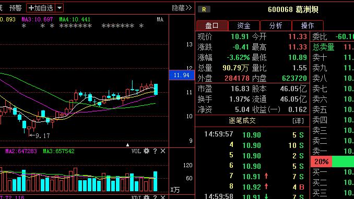Screen dimensions: 354x199
Task: Open trade details via [详] link
Action: [298, 121]
